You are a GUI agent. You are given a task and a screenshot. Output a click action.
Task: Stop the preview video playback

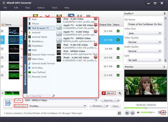coord(132,112)
